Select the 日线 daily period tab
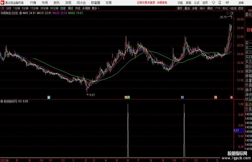The width and height of the screenshot is (252, 162). pos(63,8)
